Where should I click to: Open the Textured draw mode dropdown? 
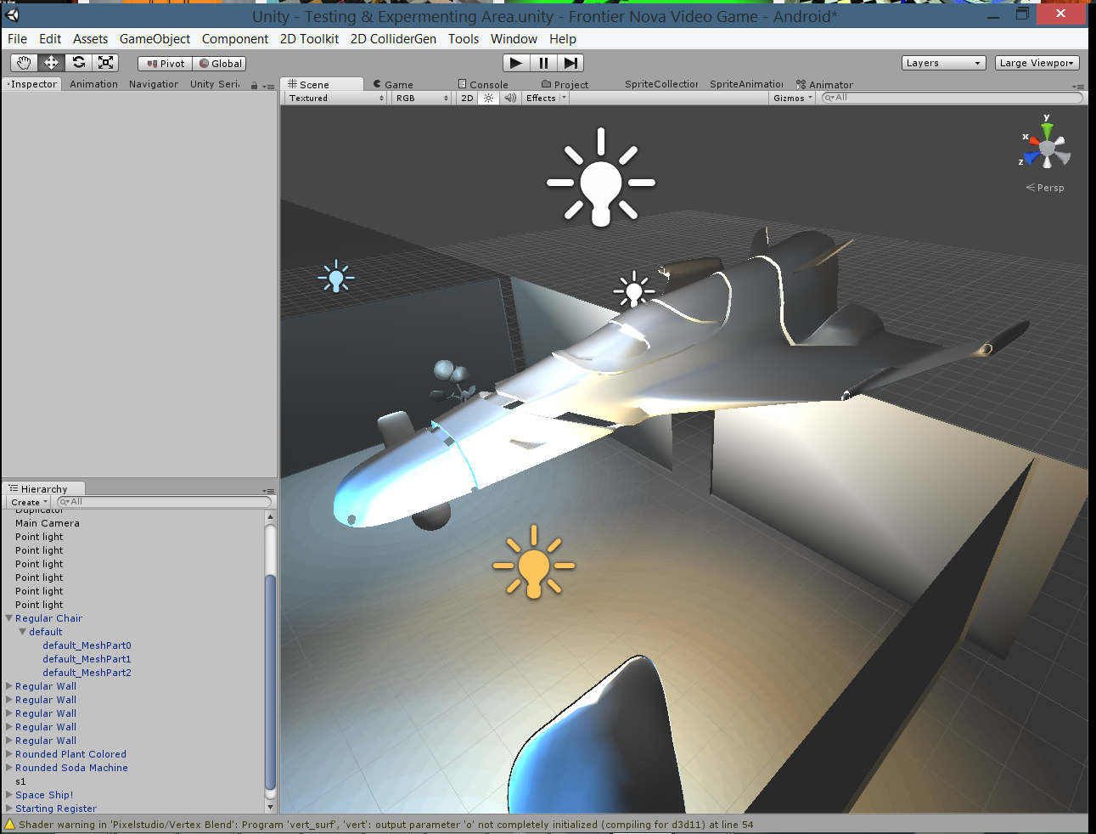pos(335,99)
